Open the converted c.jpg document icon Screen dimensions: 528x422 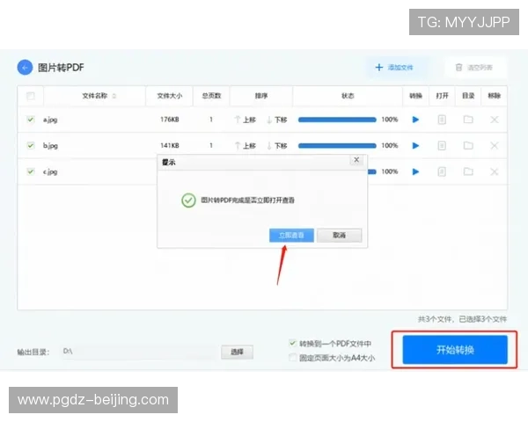442,171
